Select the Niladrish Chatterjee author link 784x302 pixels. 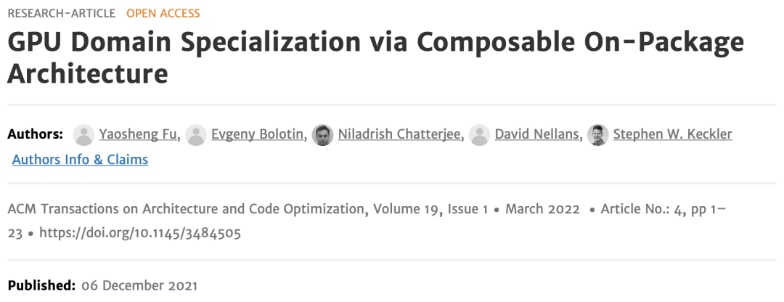pyautogui.click(x=400, y=135)
